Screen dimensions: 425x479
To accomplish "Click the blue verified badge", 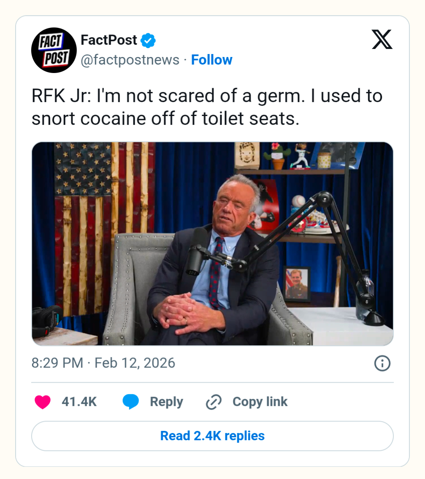I will [x=148, y=41].
